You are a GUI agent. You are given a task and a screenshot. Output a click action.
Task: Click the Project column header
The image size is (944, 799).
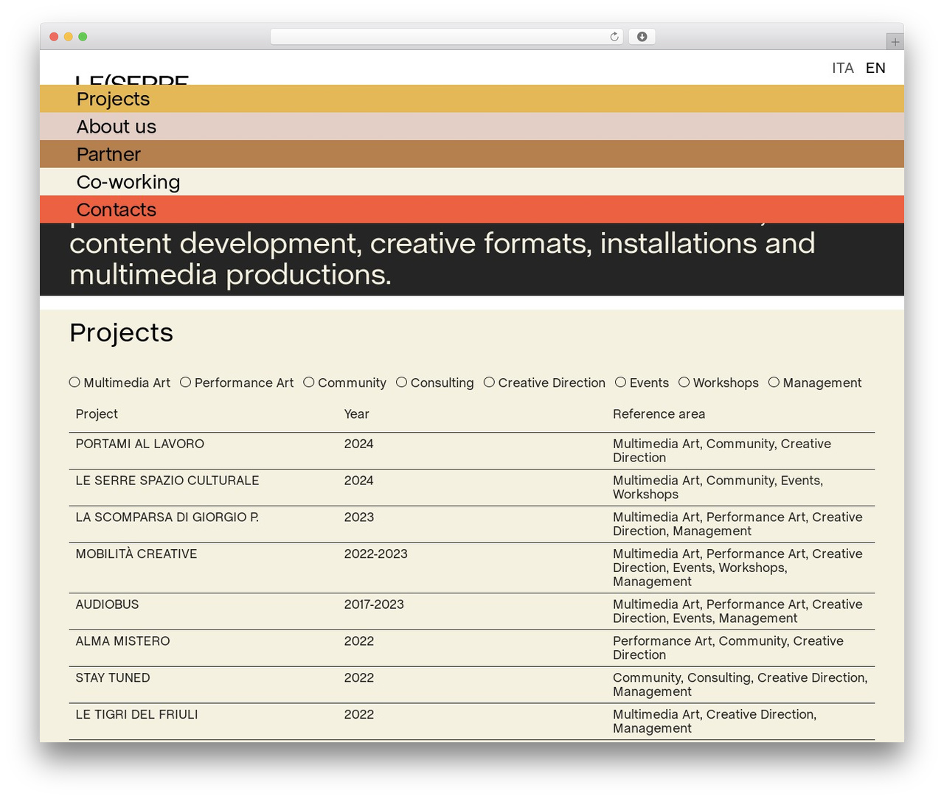pos(97,414)
